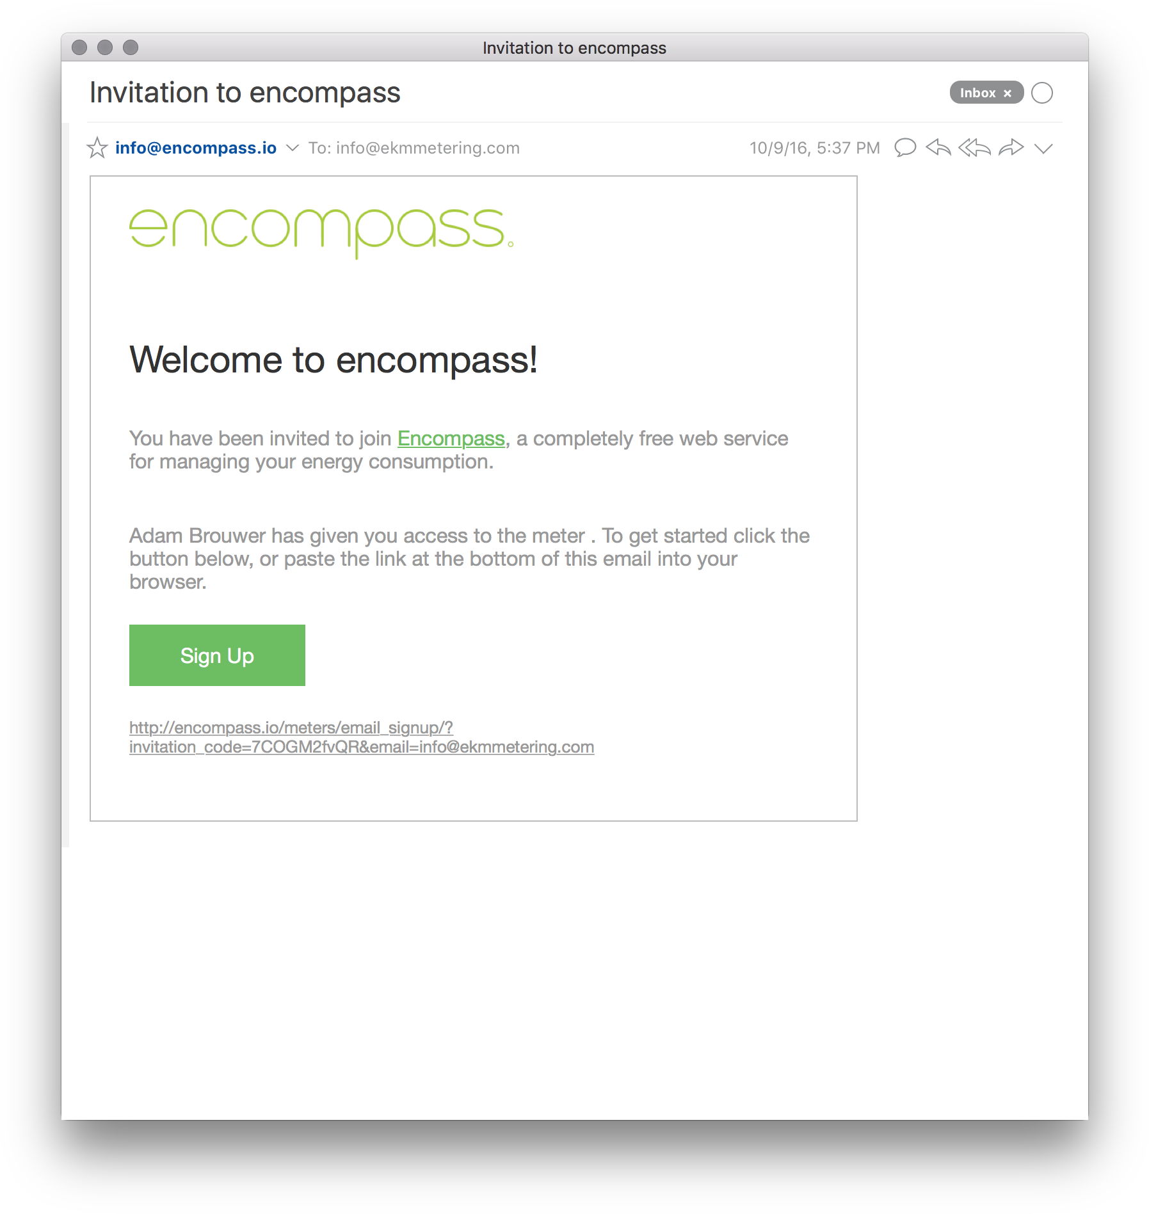Image resolution: width=1149 pixels, height=1214 pixels.
Task: Click recipient info@ekmmetering.com in To field
Action: coord(428,148)
